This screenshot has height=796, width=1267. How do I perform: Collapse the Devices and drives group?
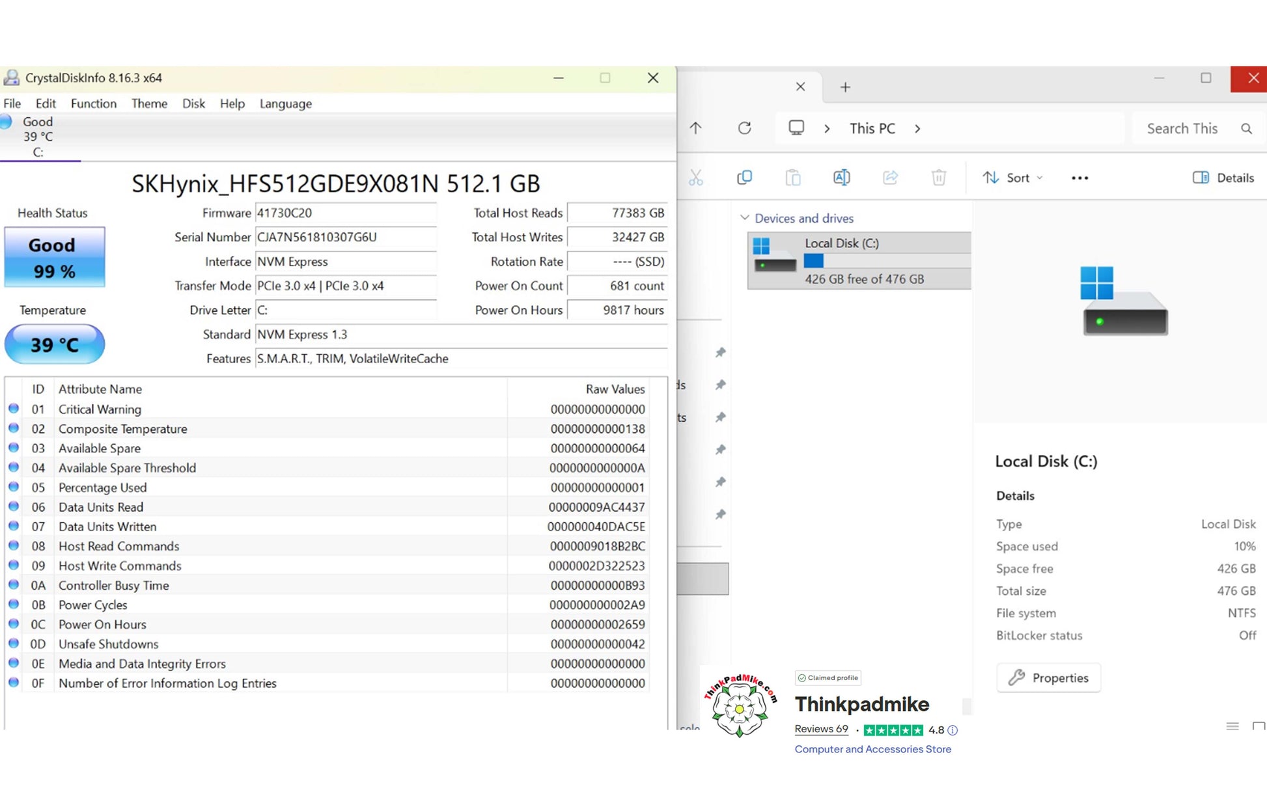point(745,218)
